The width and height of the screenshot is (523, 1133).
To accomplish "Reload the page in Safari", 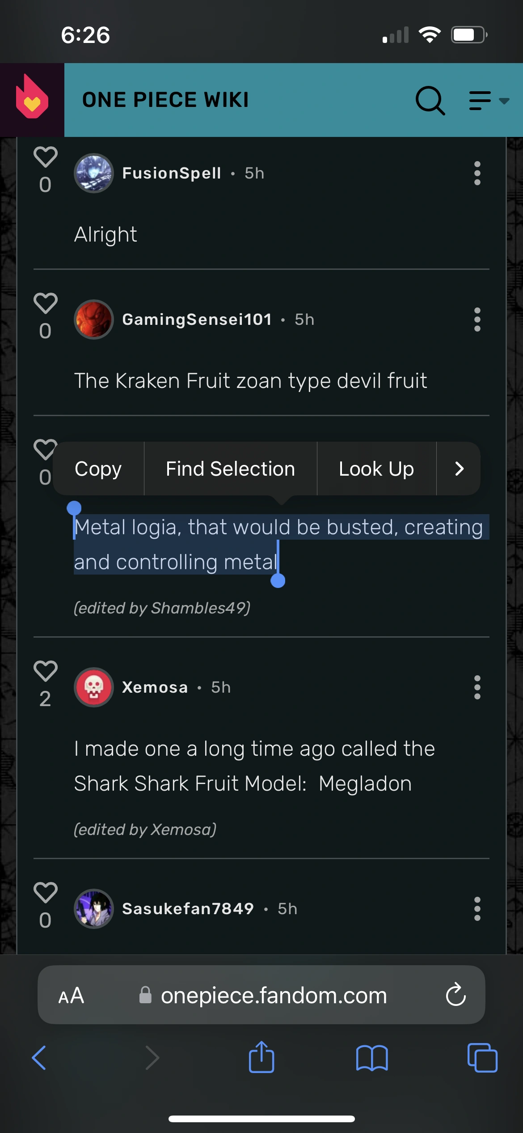I will 456,995.
